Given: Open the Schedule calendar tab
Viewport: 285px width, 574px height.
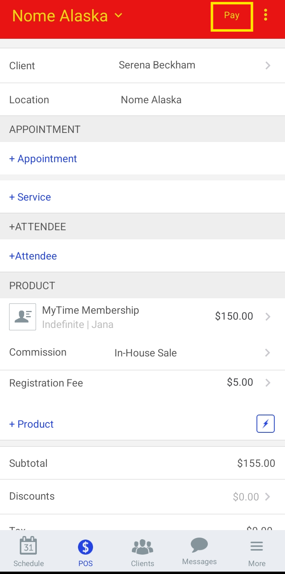Looking at the screenshot, I should pyautogui.click(x=28, y=552).
